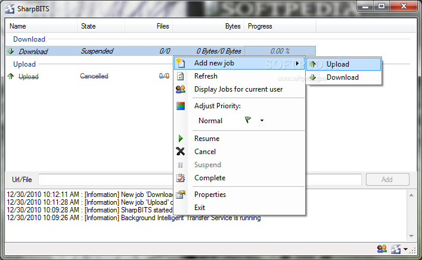Select Display Jobs for current user
The height and width of the screenshot is (260, 422).
(x=239, y=89)
